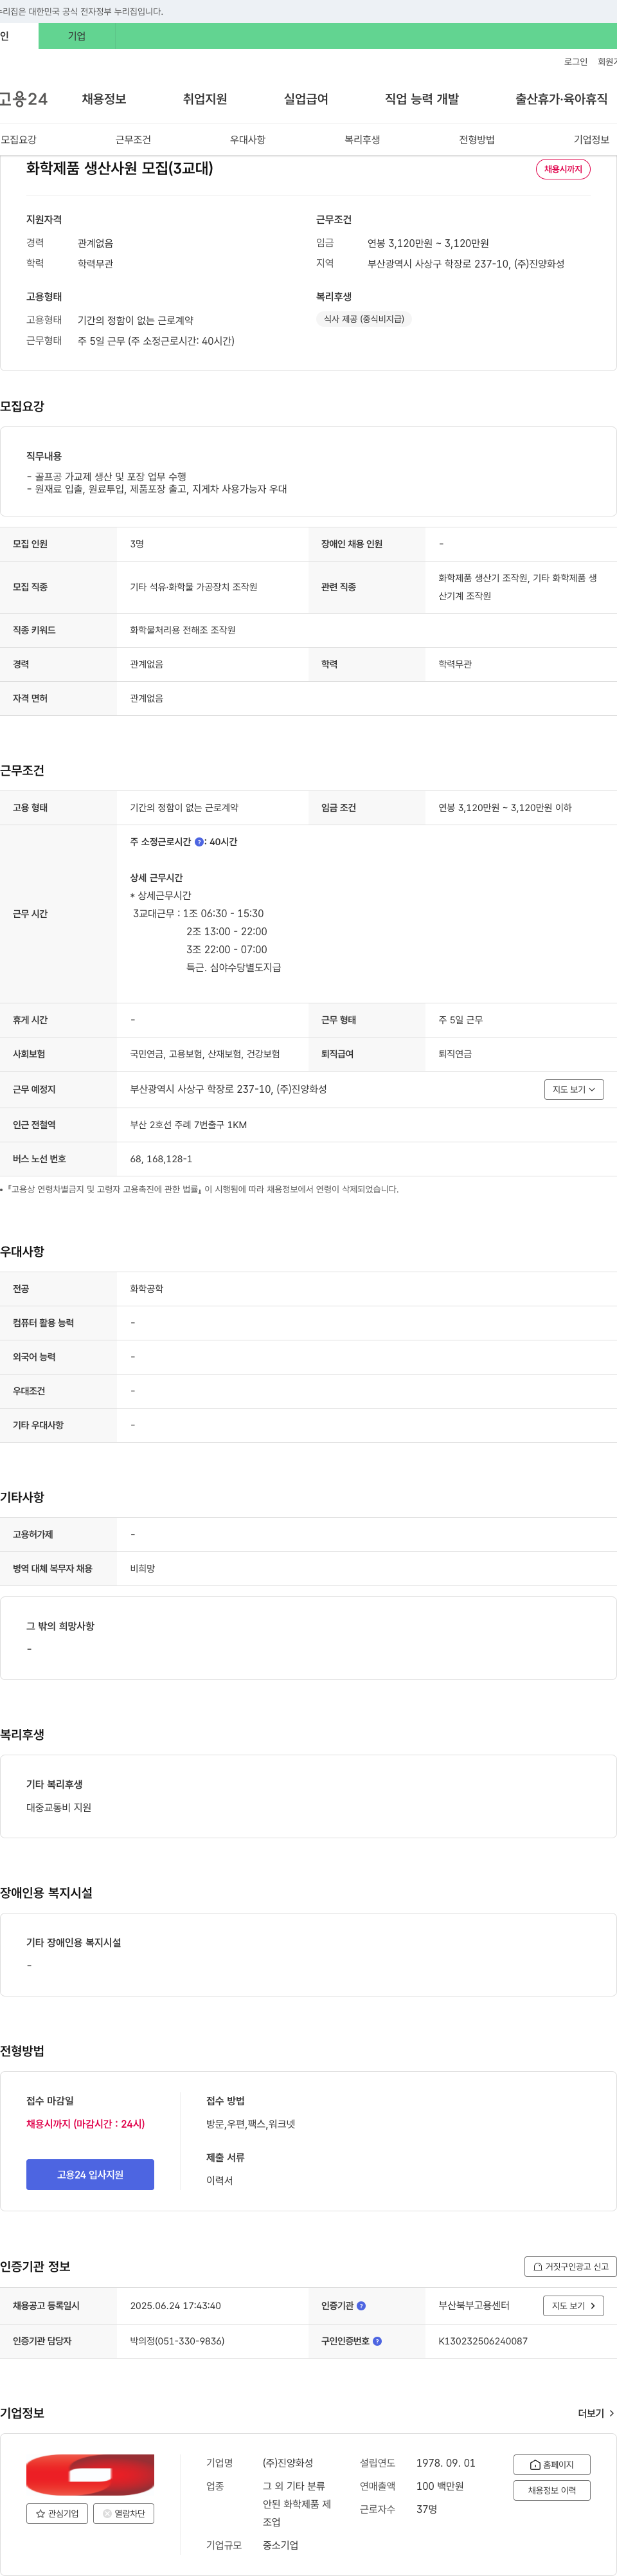The height and width of the screenshot is (2576, 617).
Task: Click the help icon next to 주 소정근로시간
Action: 199,842
